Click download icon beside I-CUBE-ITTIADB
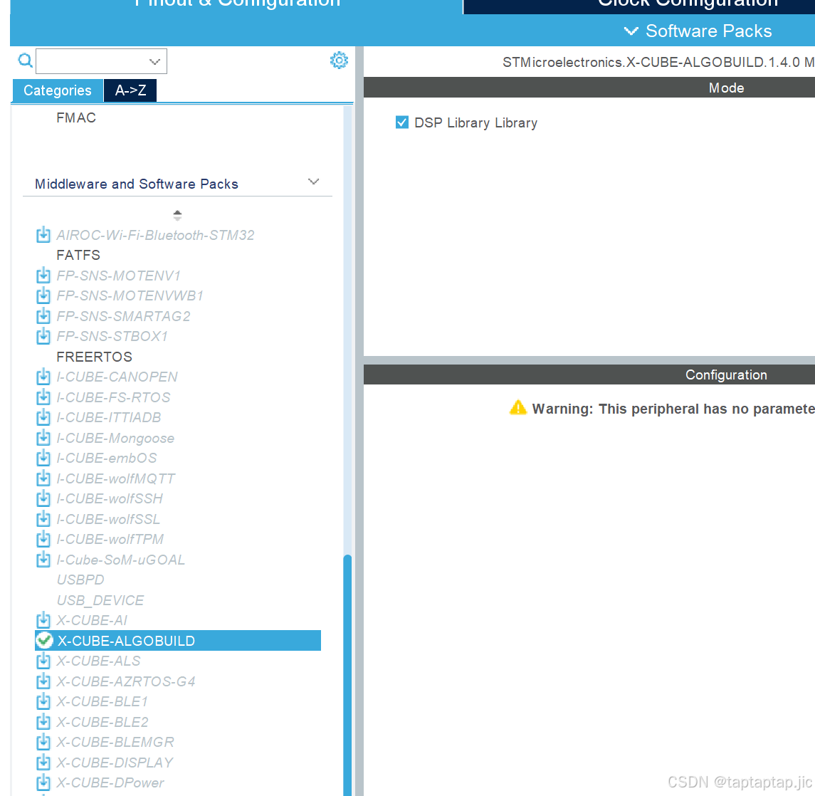The height and width of the screenshot is (796, 815). (x=43, y=417)
